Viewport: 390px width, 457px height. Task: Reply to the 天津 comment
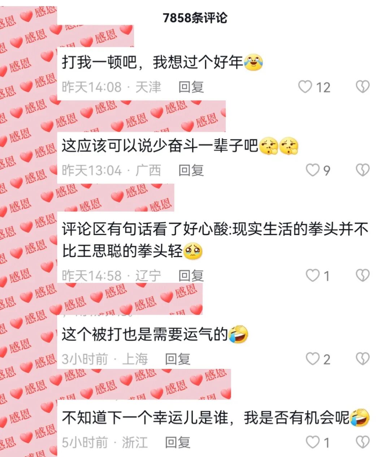pyautogui.click(x=191, y=87)
